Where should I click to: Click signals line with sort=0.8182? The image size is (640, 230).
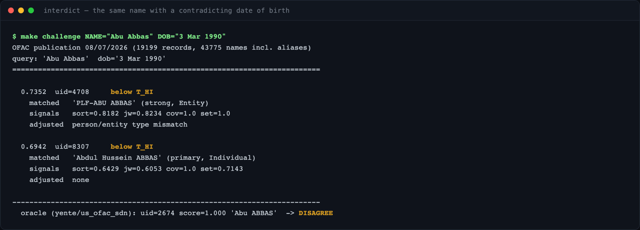[129, 113]
